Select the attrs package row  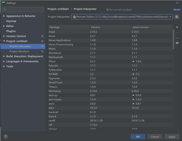110,108
